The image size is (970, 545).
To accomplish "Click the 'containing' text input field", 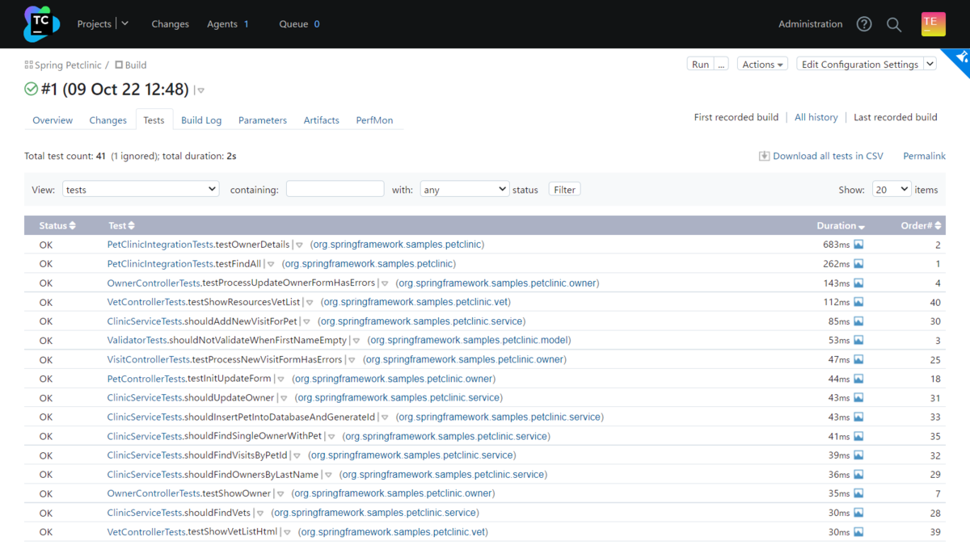I will point(335,189).
